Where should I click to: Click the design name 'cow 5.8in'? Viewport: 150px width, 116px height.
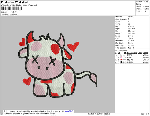pyautogui.click(x=13, y=12)
